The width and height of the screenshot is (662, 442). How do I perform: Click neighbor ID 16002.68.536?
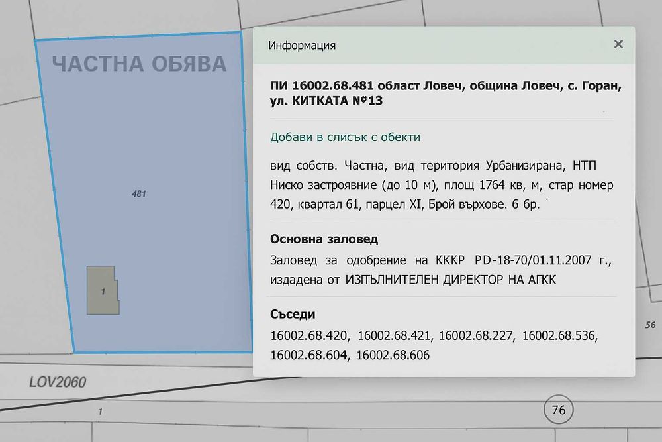click(x=559, y=335)
